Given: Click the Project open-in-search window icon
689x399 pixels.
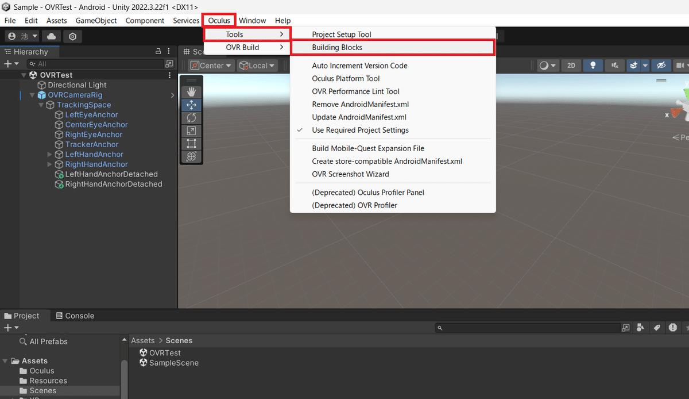Looking at the screenshot, I should [x=626, y=328].
